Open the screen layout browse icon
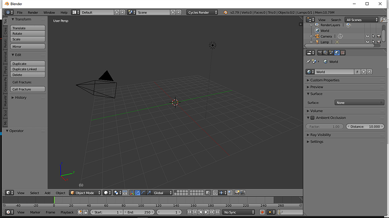Viewport: 389px width, 218px height. tap(76, 12)
